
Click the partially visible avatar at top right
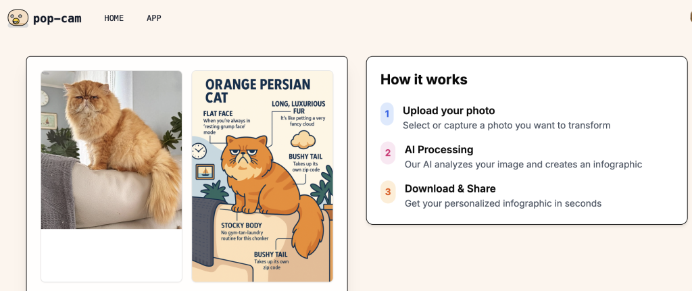tap(690, 17)
